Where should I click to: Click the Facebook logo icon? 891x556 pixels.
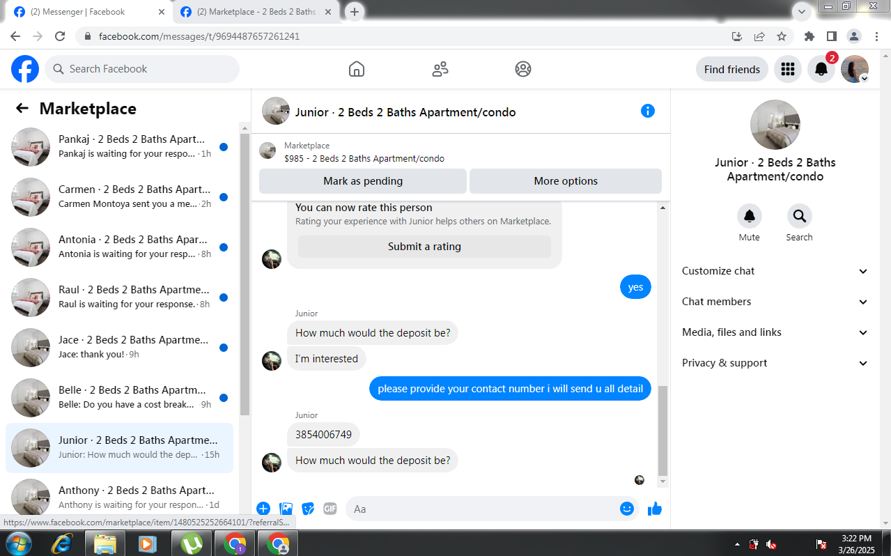pyautogui.click(x=25, y=69)
